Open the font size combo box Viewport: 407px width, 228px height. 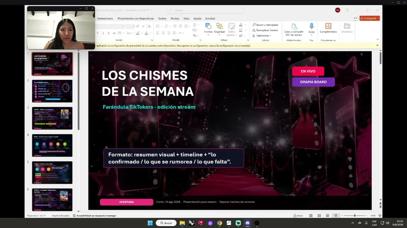(x=130, y=26)
